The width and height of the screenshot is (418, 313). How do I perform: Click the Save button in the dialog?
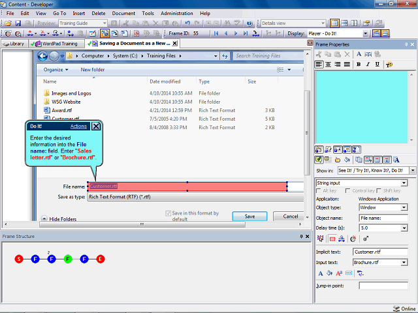click(x=249, y=216)
